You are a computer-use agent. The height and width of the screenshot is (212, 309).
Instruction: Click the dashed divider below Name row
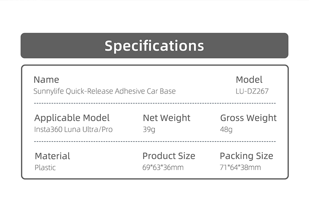click(x=155, y=103)
